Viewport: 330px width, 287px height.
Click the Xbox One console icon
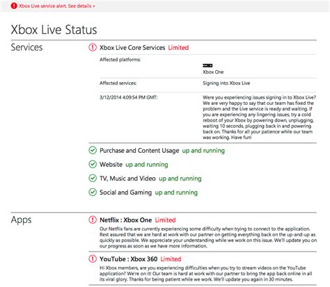click(x=207, y=65)
